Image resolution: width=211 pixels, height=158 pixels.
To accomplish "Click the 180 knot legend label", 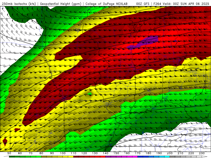I will point(148,153).
